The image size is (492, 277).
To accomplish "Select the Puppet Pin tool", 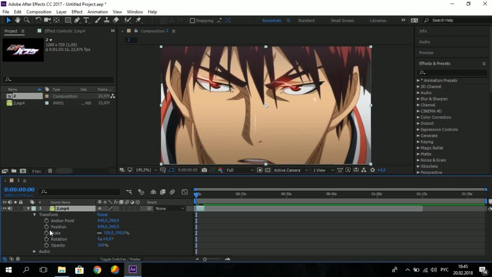I will click(138, 20).
